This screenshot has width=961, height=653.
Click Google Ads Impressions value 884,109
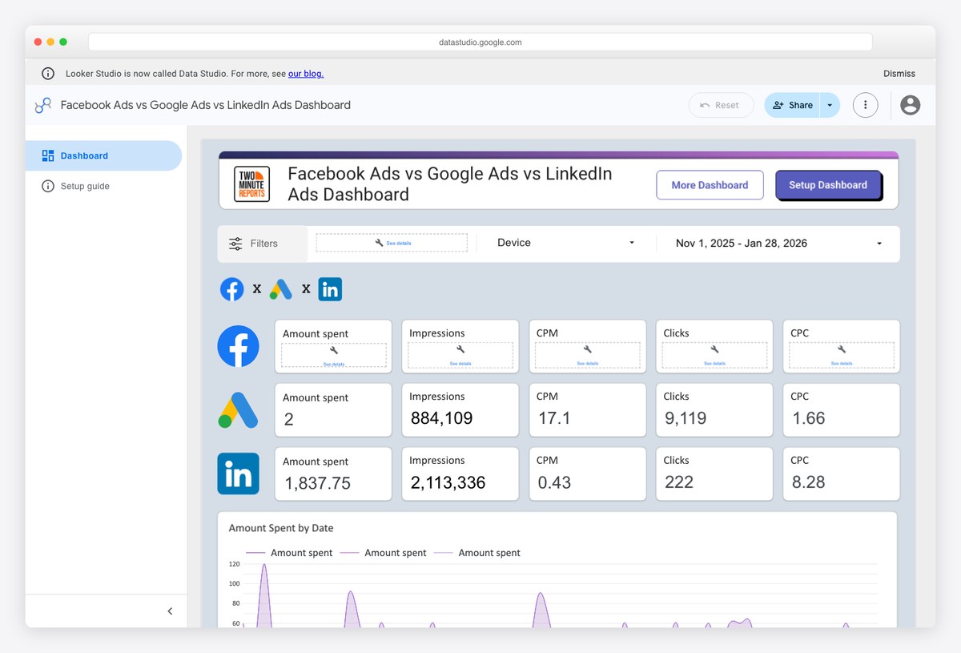(442, 418)
